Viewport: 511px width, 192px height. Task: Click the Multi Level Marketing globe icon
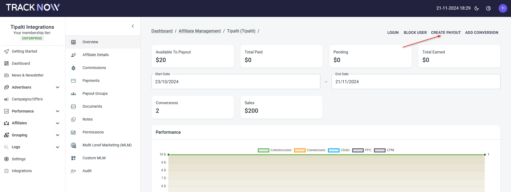pyautogui.click(x=73, y=145)
